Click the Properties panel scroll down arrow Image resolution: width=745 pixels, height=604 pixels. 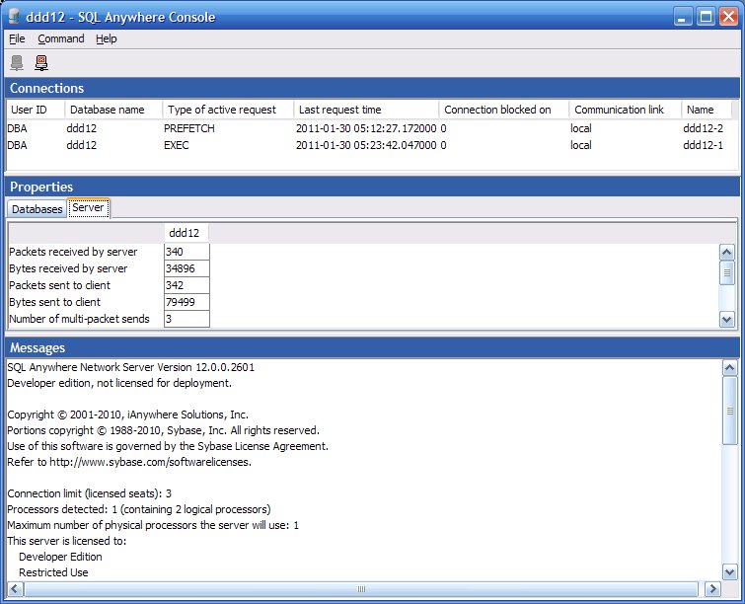tap(727, 320)
